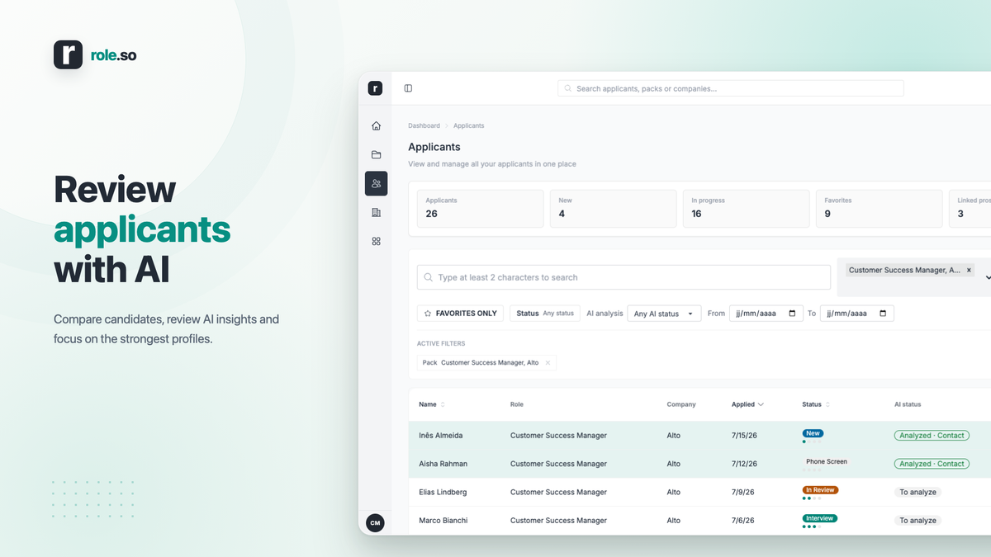
Task: Click Aisha Rahman's Analyzed · Contact badge
Action: pyautogui.click(x=932, y=464)
